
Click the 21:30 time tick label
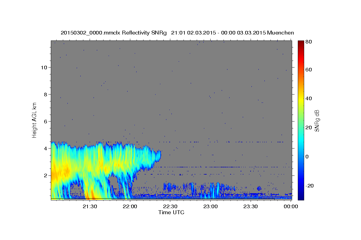pyautogui.click(x=90, y=206)
